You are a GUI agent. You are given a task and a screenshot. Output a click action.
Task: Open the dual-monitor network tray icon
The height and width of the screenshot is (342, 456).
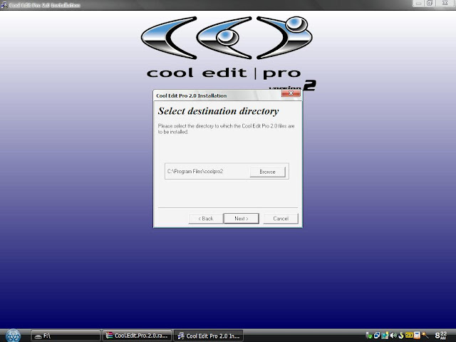click(x=377, y=336)
